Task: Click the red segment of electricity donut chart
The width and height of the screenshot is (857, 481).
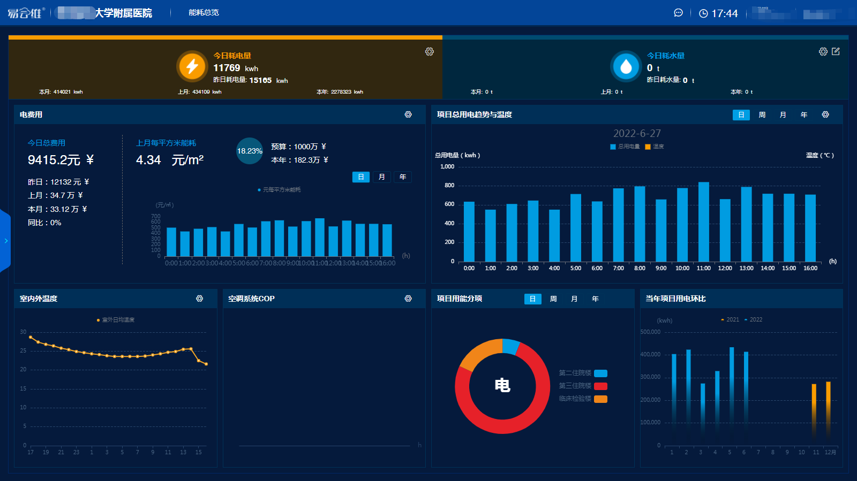Action: (503, 426)
